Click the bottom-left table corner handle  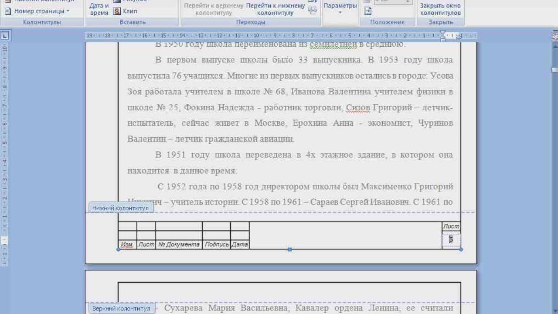point(118,249)
